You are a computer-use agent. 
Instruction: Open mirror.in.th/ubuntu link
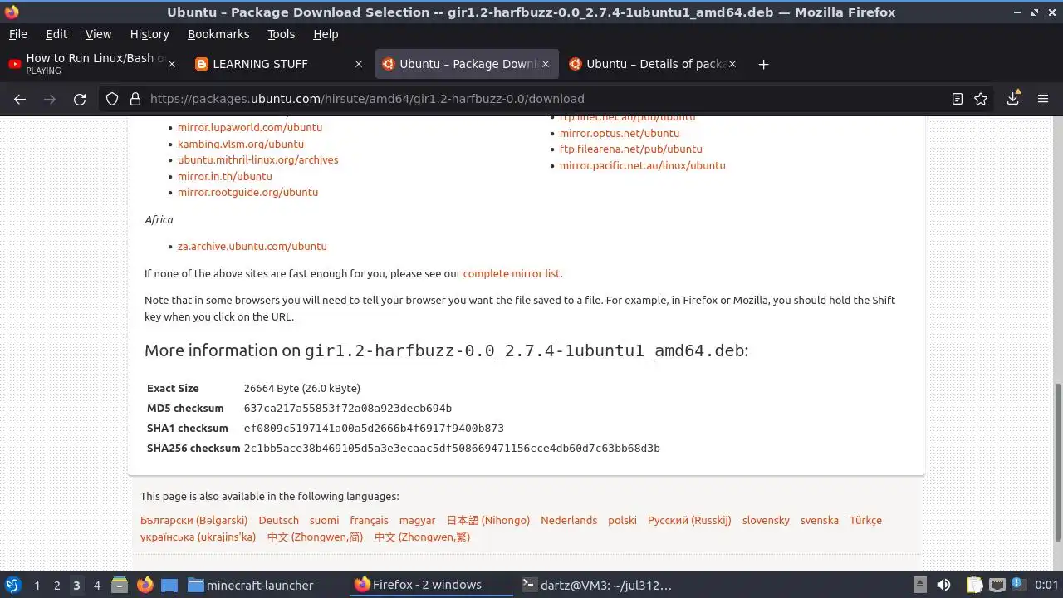tap(225, 176)
